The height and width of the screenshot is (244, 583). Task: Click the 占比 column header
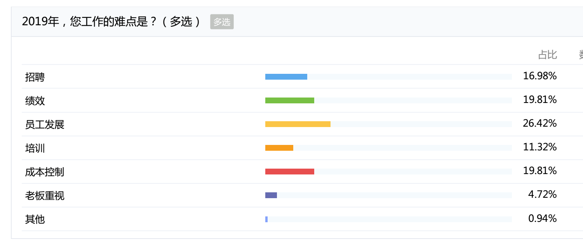click(548, 55)
